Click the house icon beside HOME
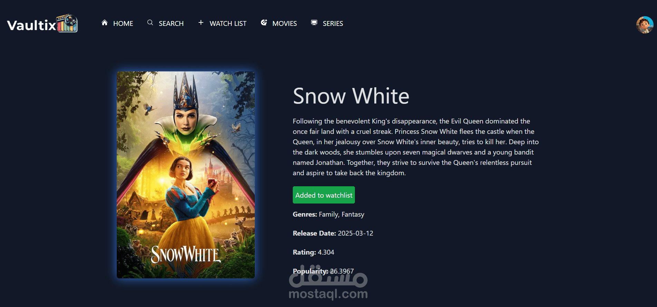657x307 pixels. click(x=105, y=23)
